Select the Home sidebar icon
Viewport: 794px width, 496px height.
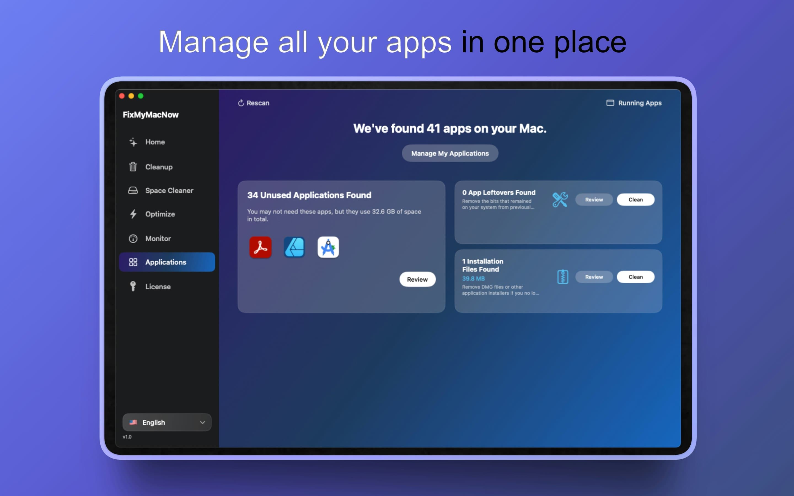pyautogui.click(x=133, y=142)
